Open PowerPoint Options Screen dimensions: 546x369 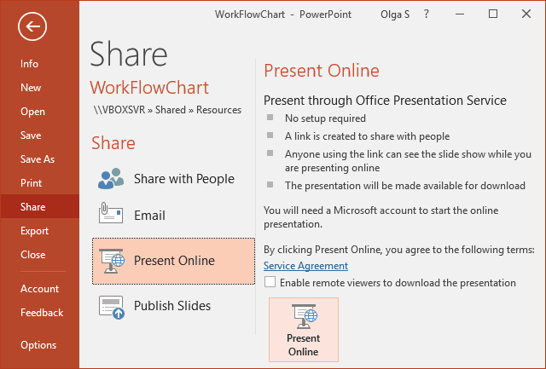click(38, 345)
